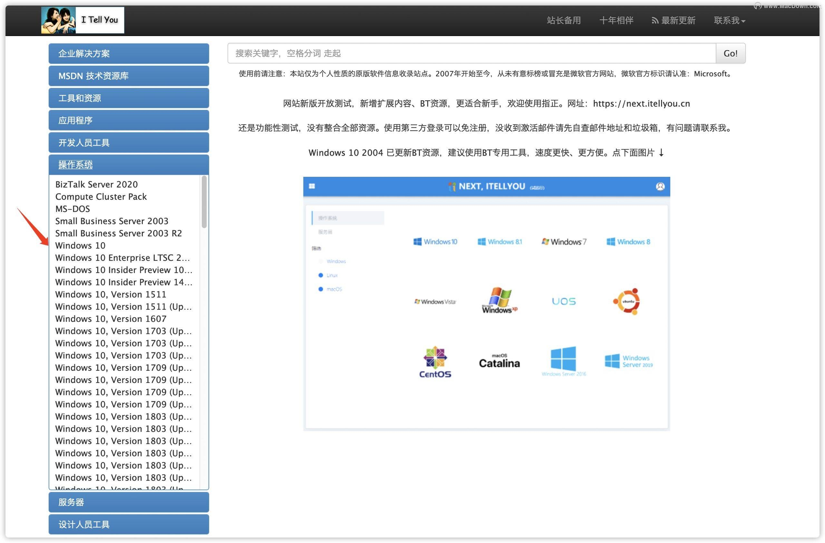The width and height of the screenshot is (825, 543).
Task: Click the user account icon in the banner
Action: (x=660, y=186)
